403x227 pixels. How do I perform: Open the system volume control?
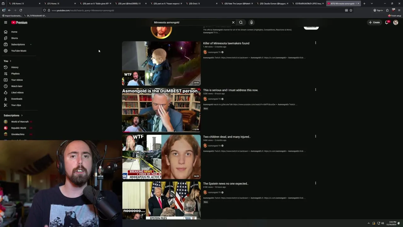pos(383,223)
